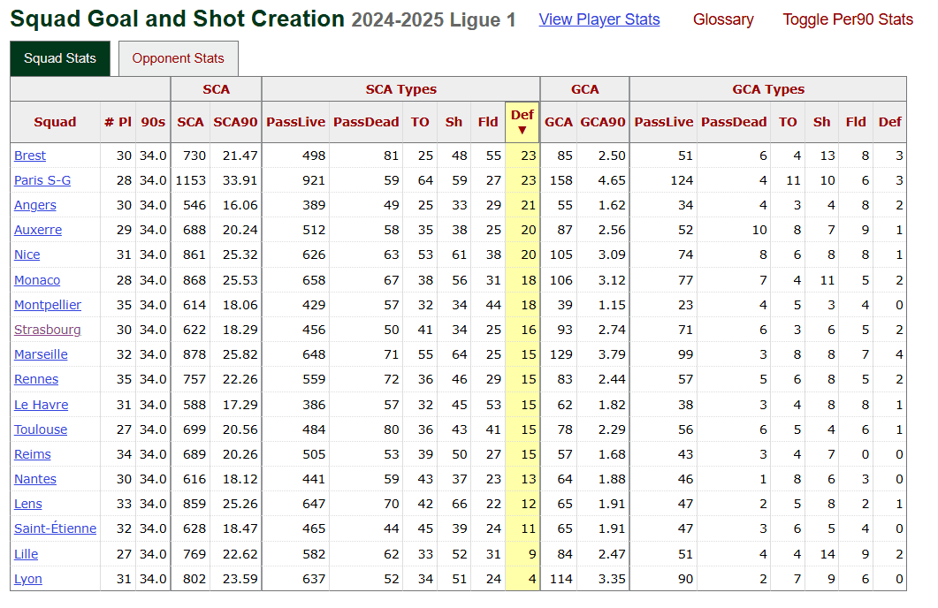
Task: Sort by Squad column header
Action: [55, 122]
